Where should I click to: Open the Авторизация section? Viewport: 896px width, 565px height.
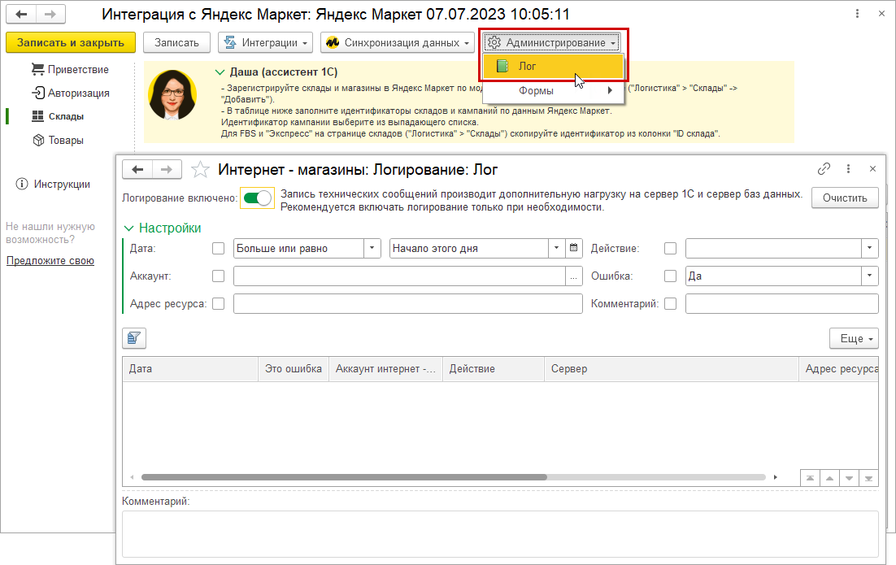click(x=70, y=93)
